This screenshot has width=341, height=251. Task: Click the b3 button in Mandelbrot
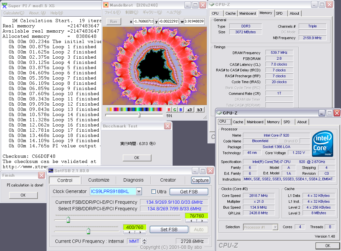[x=200, y=110]
